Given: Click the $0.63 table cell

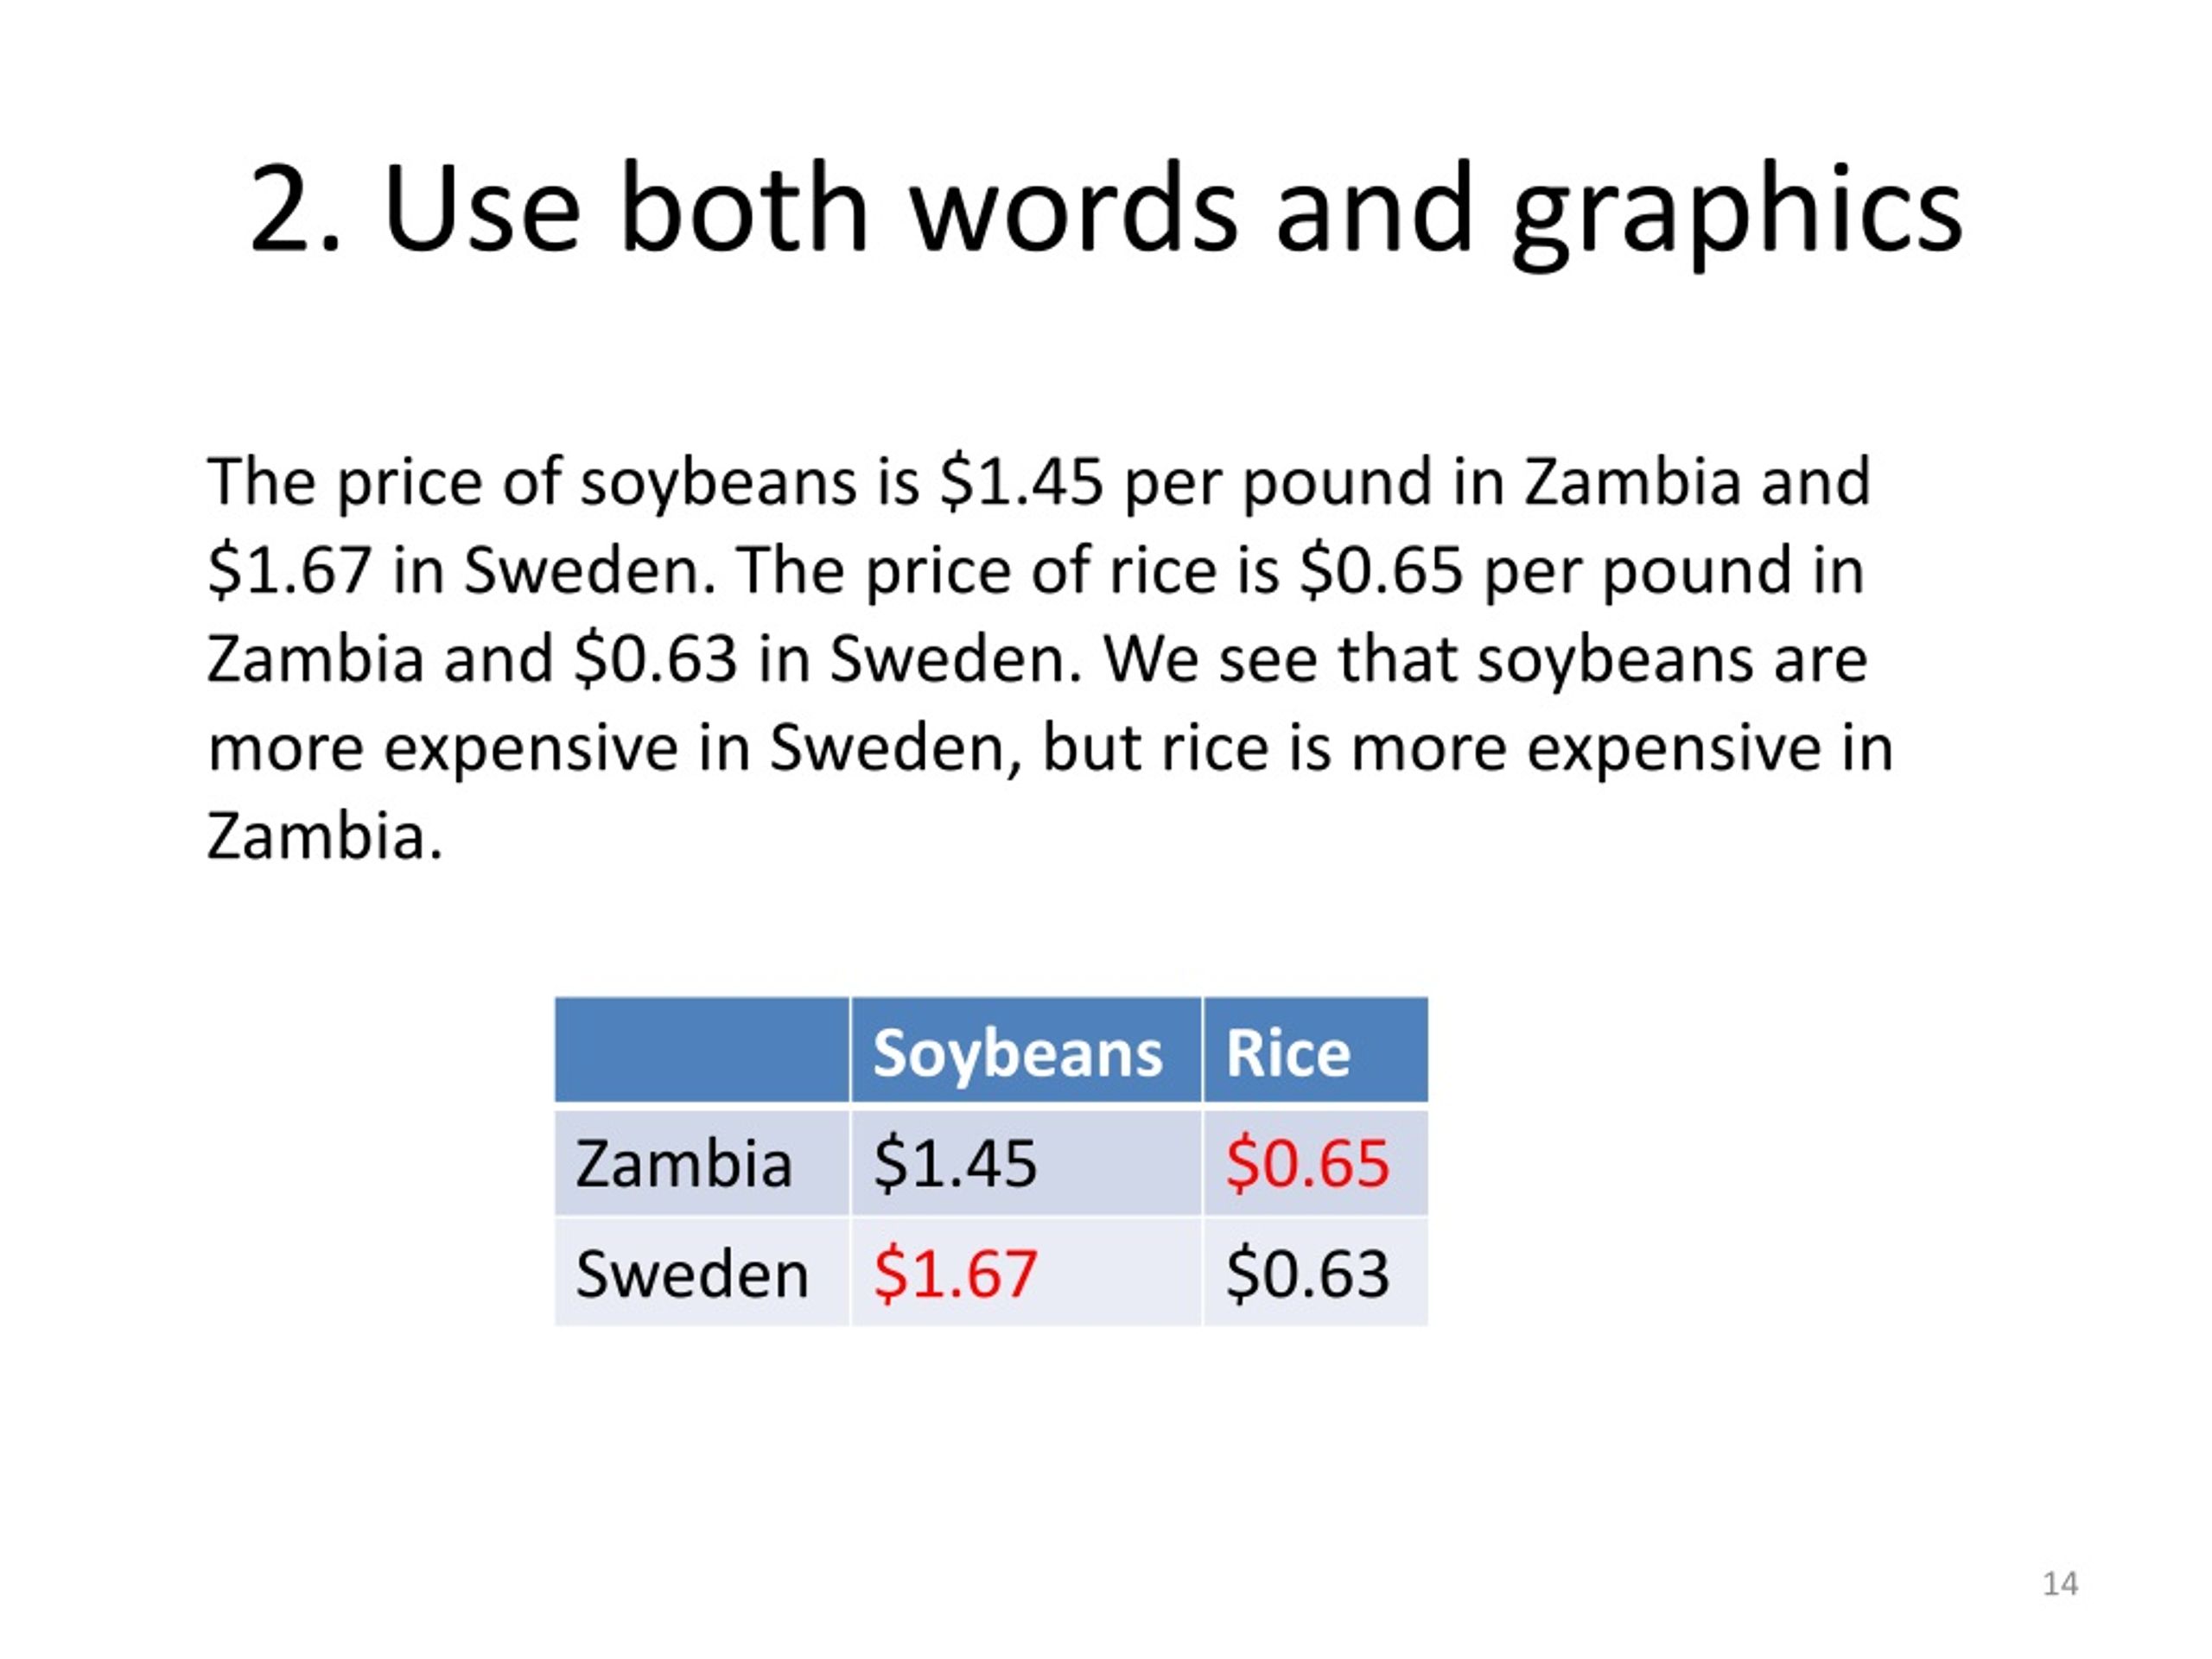Looking at the screenshot, I should [1316, 1273].
